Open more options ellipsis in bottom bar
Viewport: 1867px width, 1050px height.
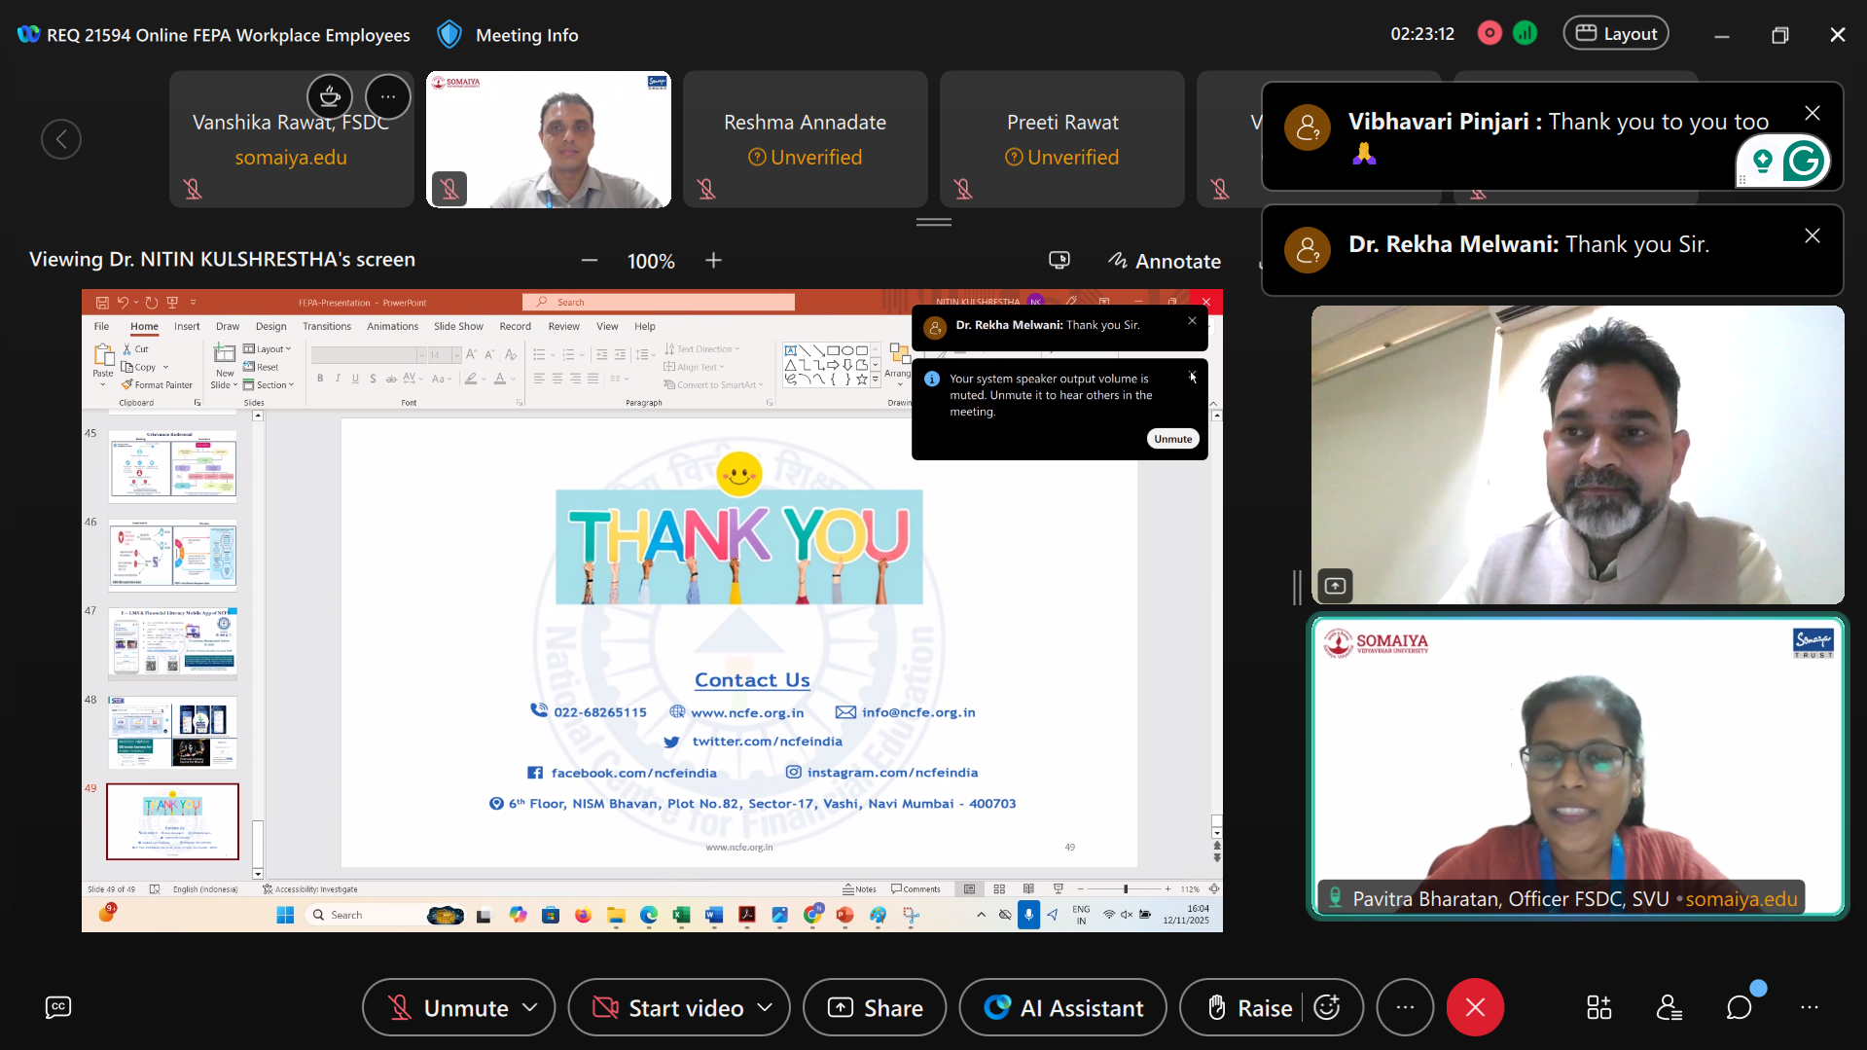tap(1405, 1007)
